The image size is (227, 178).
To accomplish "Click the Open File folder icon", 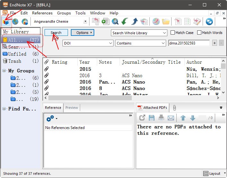I will tap(166, 21).
